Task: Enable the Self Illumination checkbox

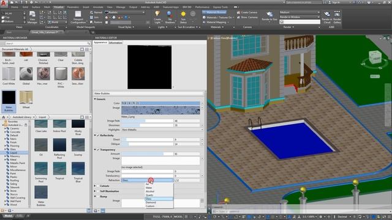Action: tap(98, 191)
